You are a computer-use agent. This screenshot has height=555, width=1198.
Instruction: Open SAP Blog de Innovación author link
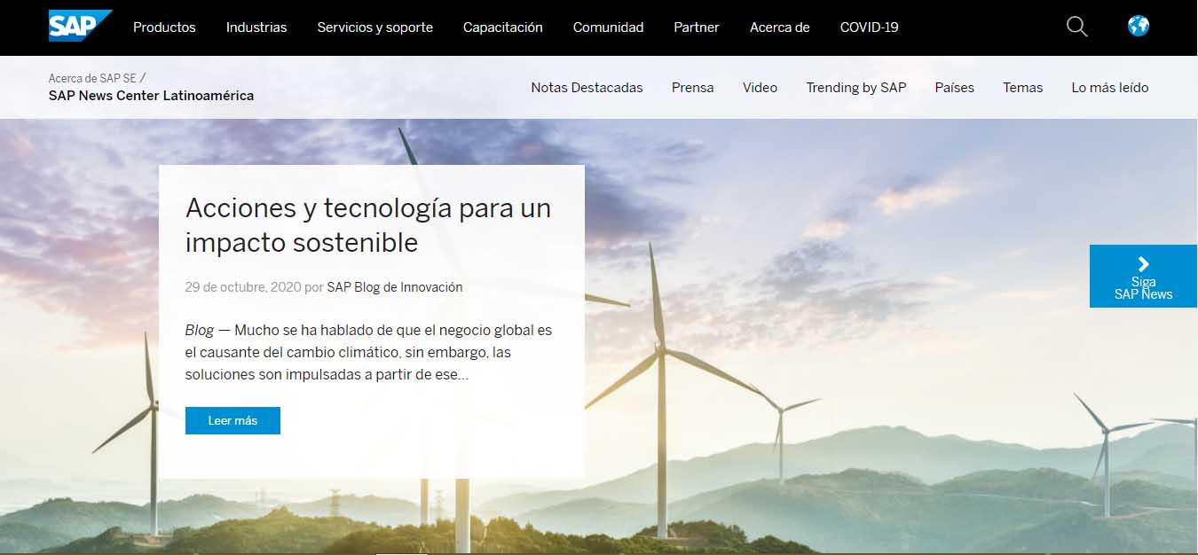tap(395, 287)
